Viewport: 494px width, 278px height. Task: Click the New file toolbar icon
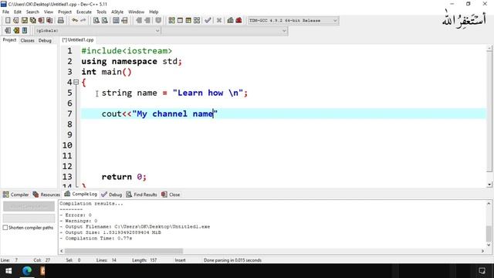click(8, 21)
